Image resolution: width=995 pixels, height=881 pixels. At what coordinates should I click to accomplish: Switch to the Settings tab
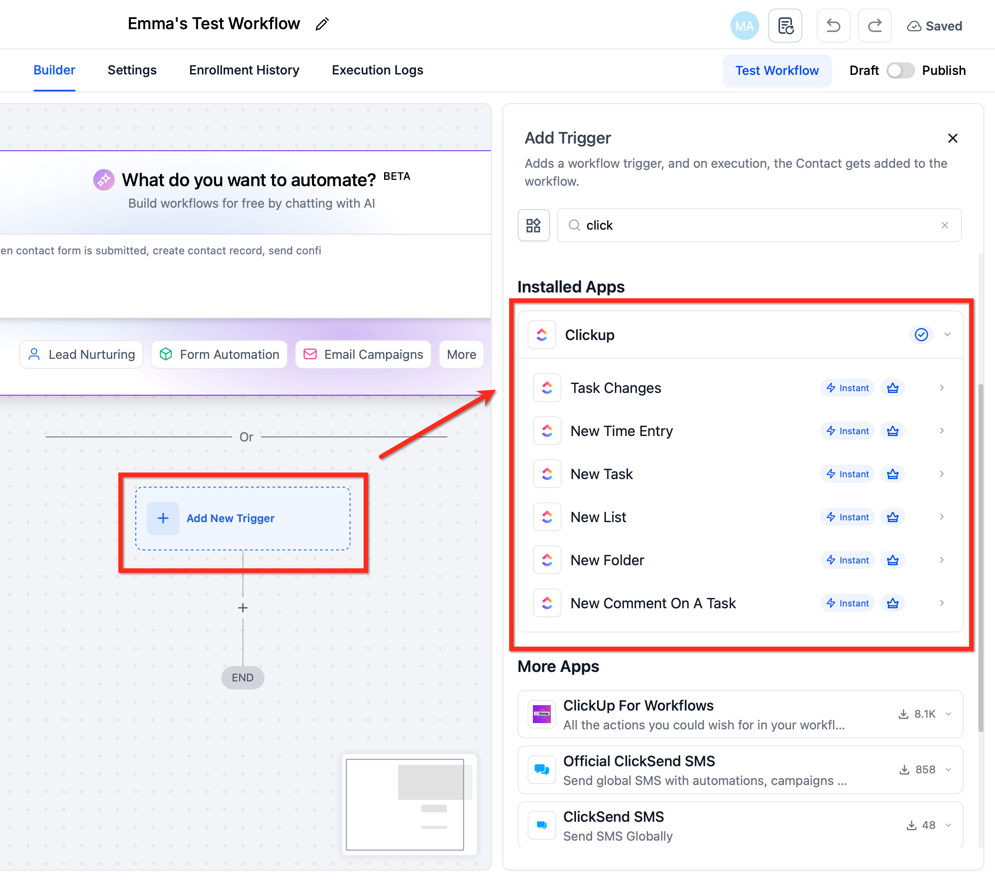pyautogui.click(x=132, y=70)
